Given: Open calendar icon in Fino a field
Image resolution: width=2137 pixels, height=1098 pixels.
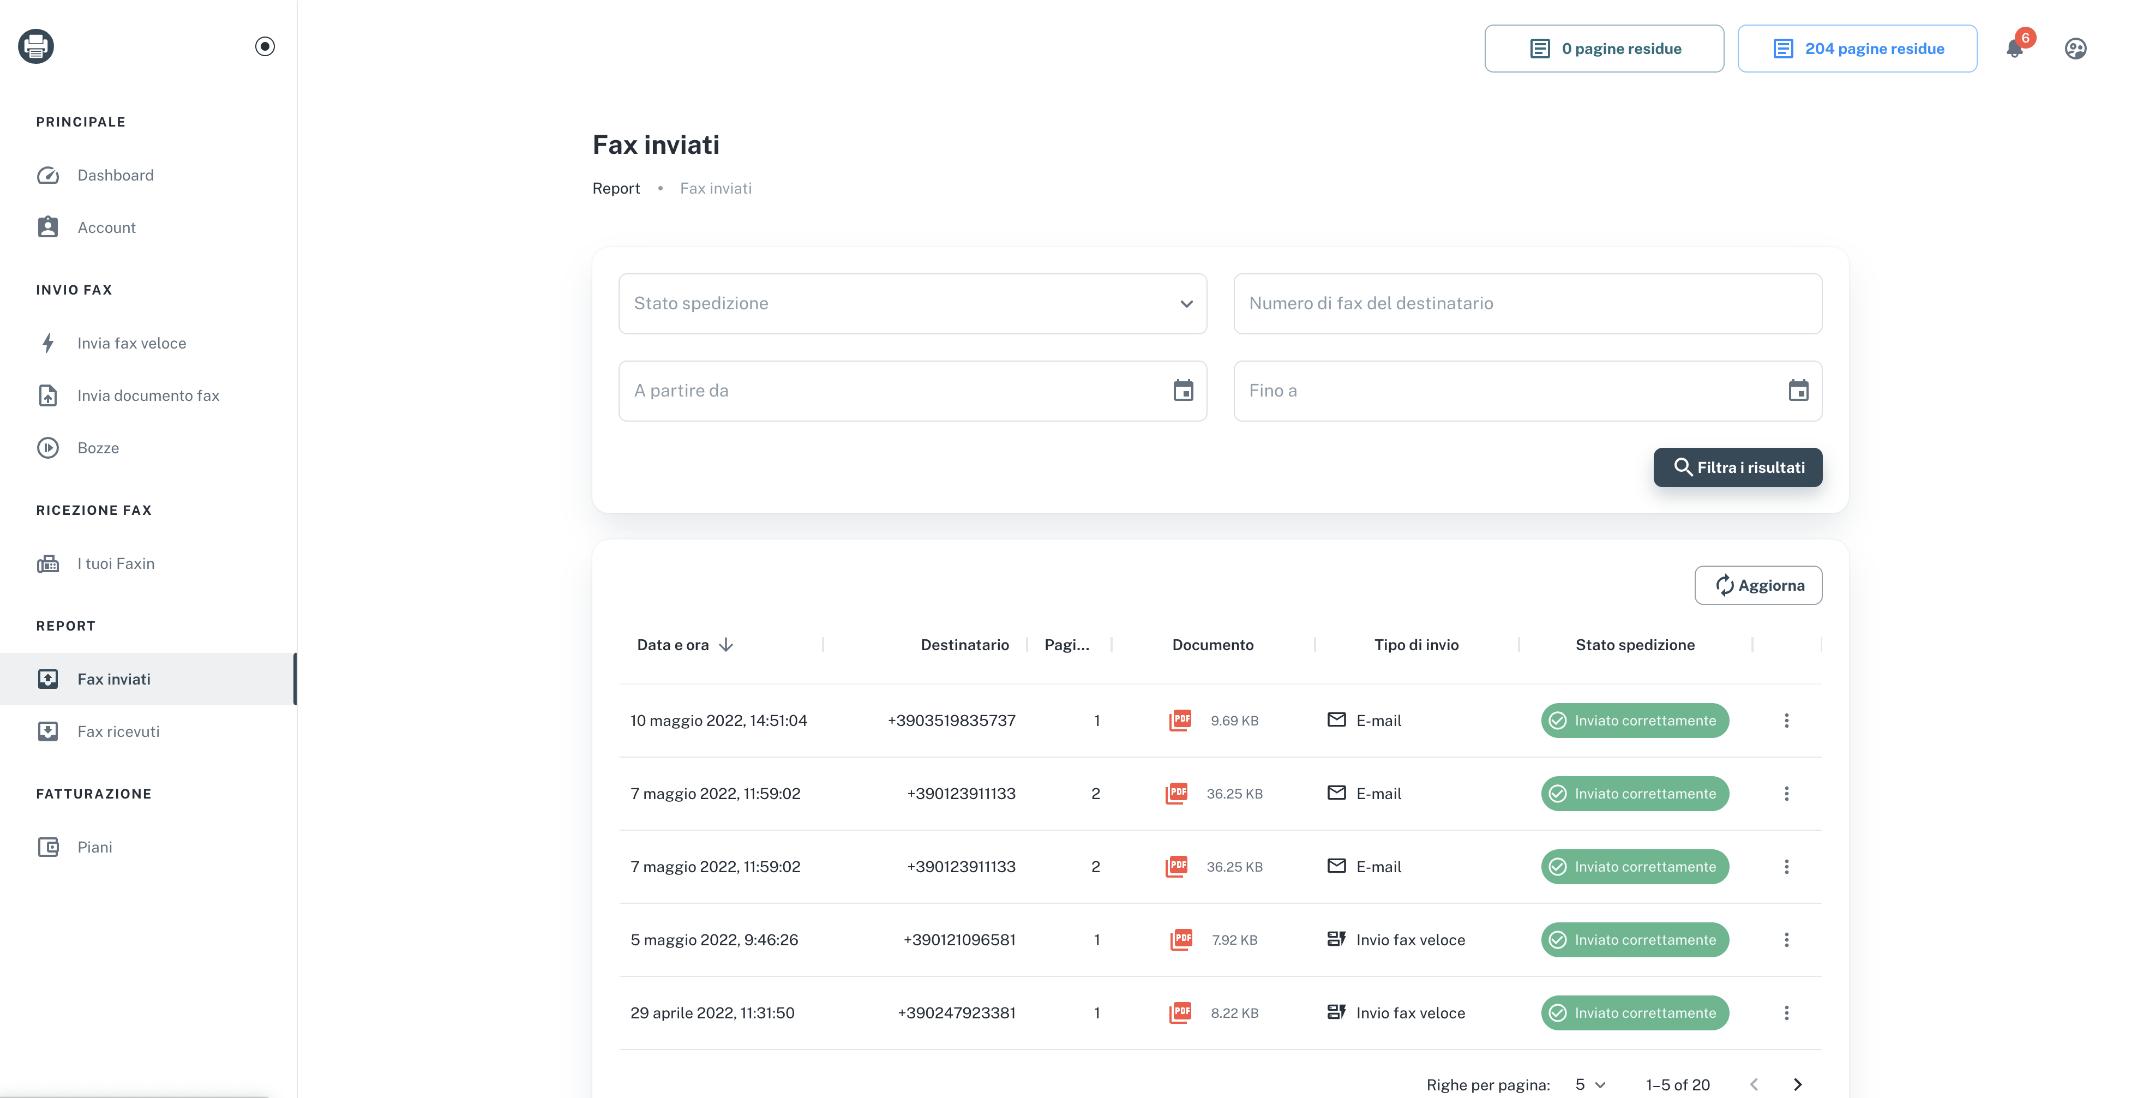Looking at the screenshot, I should click(x=1798, y=391).
